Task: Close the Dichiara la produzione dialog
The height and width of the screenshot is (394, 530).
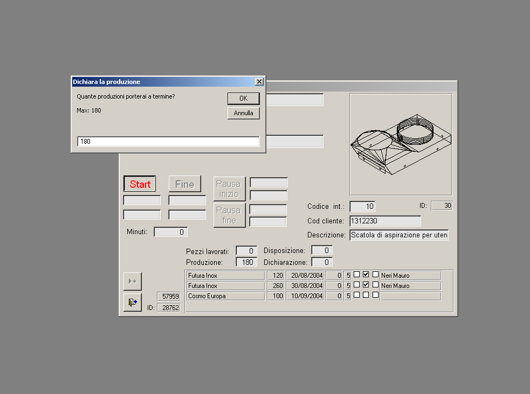Action: tap(259, 82)
